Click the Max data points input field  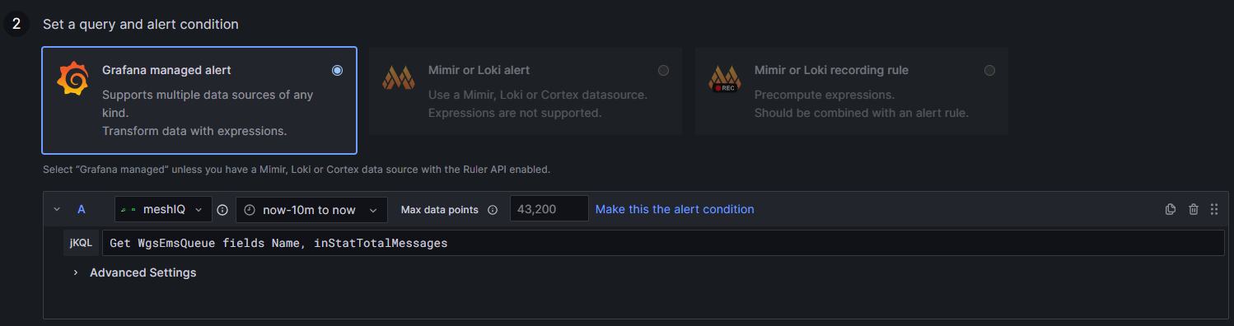[549, 209]
